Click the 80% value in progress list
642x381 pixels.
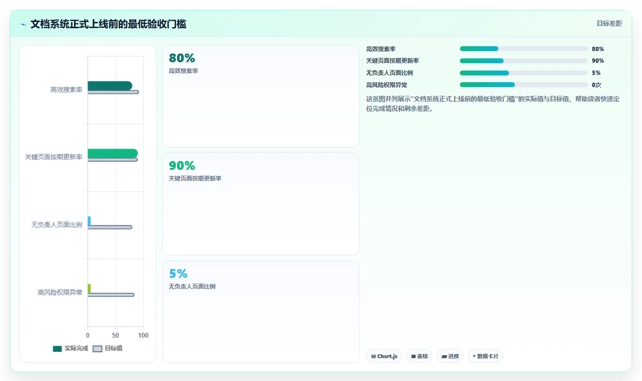[598, 49]
